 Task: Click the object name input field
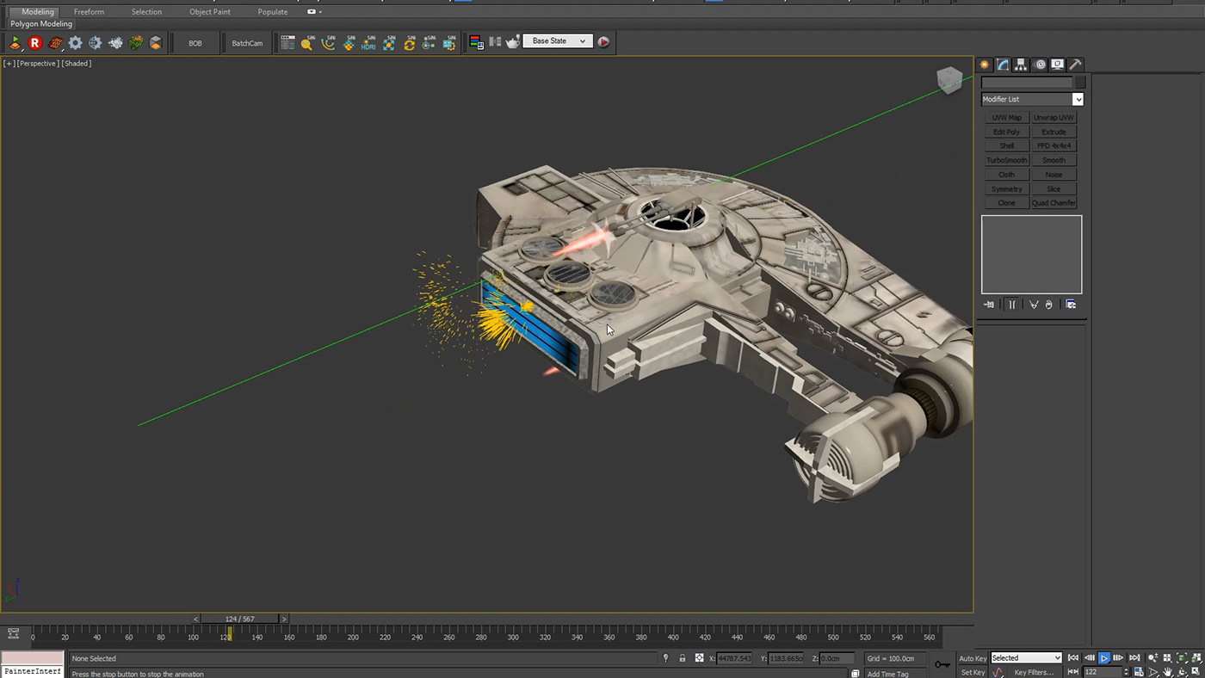pos(1027,83)
